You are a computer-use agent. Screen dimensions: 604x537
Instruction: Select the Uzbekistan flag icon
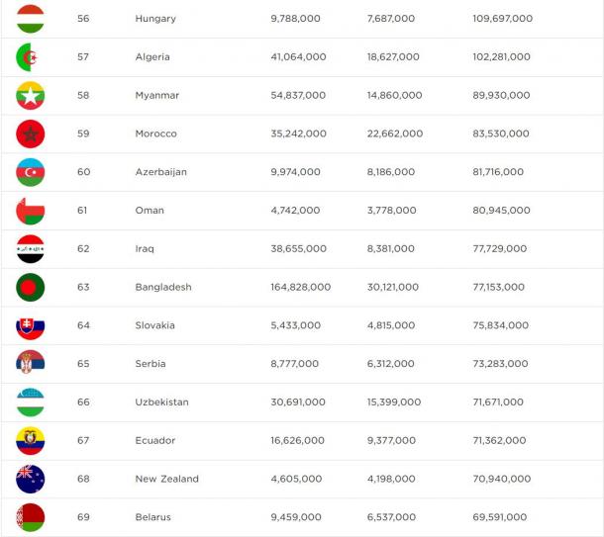click(x=31, y=403)
